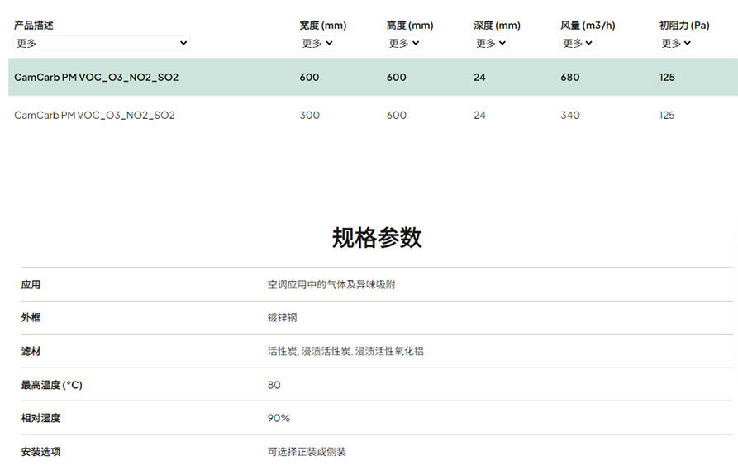
Task: Click the 镀锌钢 frame value
Action: tap(283, 318)
